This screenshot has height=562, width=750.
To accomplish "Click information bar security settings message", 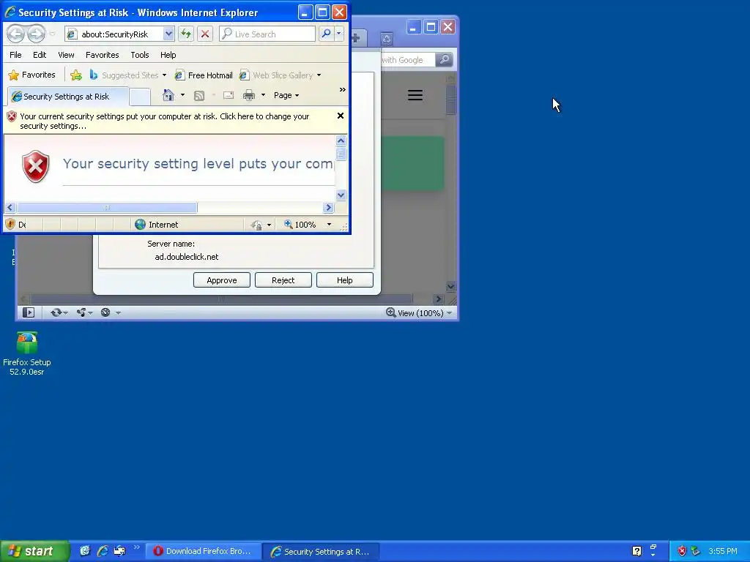I will pyautogui.click(x=165, y=121).
